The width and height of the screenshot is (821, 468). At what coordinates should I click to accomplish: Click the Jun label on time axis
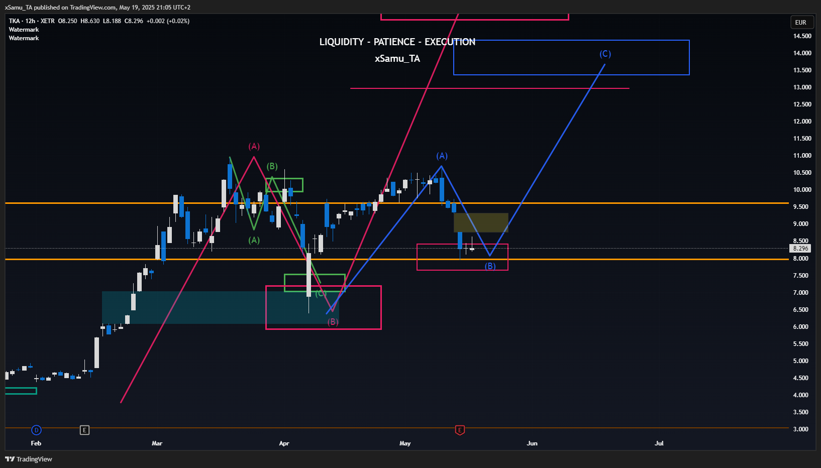click(x=532, y=443)
